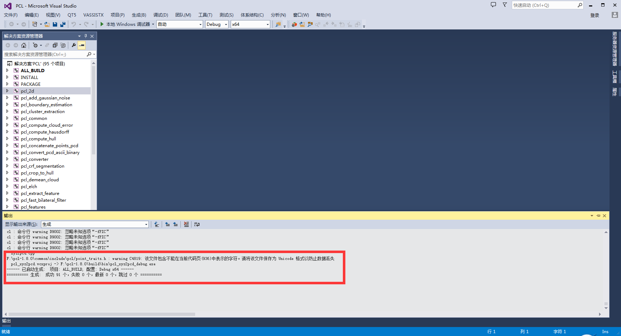Open the 自动 startup project dropdown
Image resolution: width=621 pixels, height=336 pixels.
[x=180, y=24]
